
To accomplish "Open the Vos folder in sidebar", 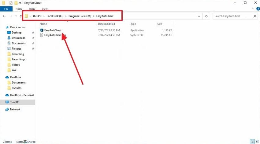I will (14, 70).
